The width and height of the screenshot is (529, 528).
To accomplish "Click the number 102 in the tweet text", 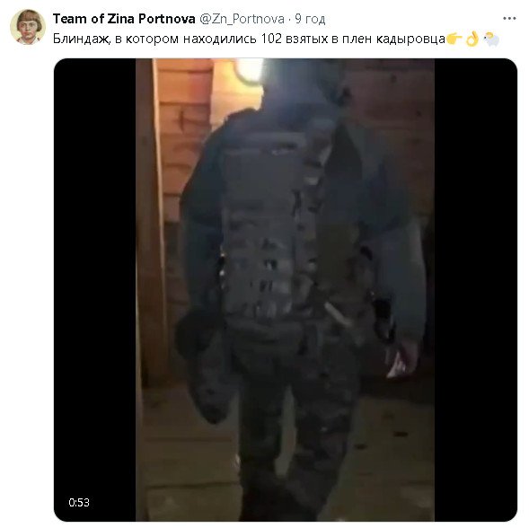I will pyautogui.click(x=271, y=39).
